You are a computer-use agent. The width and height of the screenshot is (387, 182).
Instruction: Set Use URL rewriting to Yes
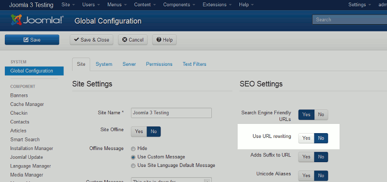pyautogui.click(x=306, y=138)
